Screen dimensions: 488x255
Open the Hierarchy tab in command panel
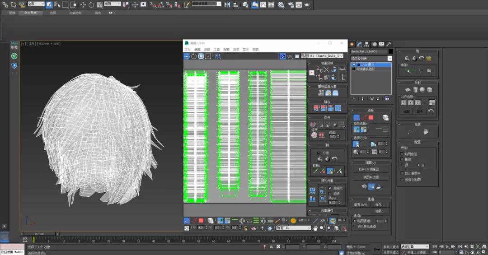pos(366,44)
